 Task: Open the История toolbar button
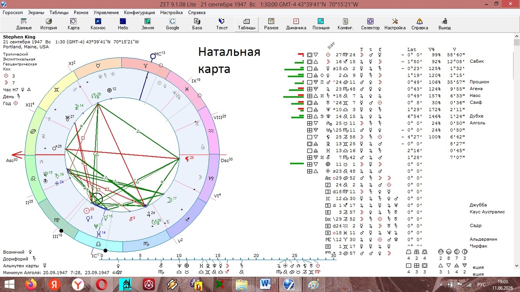pos(49,24)
